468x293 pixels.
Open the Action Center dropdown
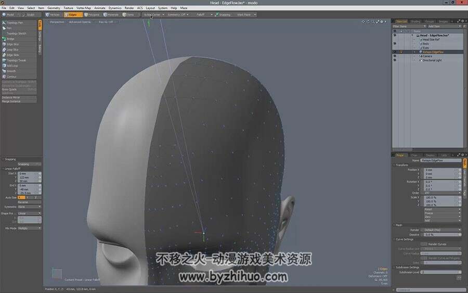coord(154,15)
